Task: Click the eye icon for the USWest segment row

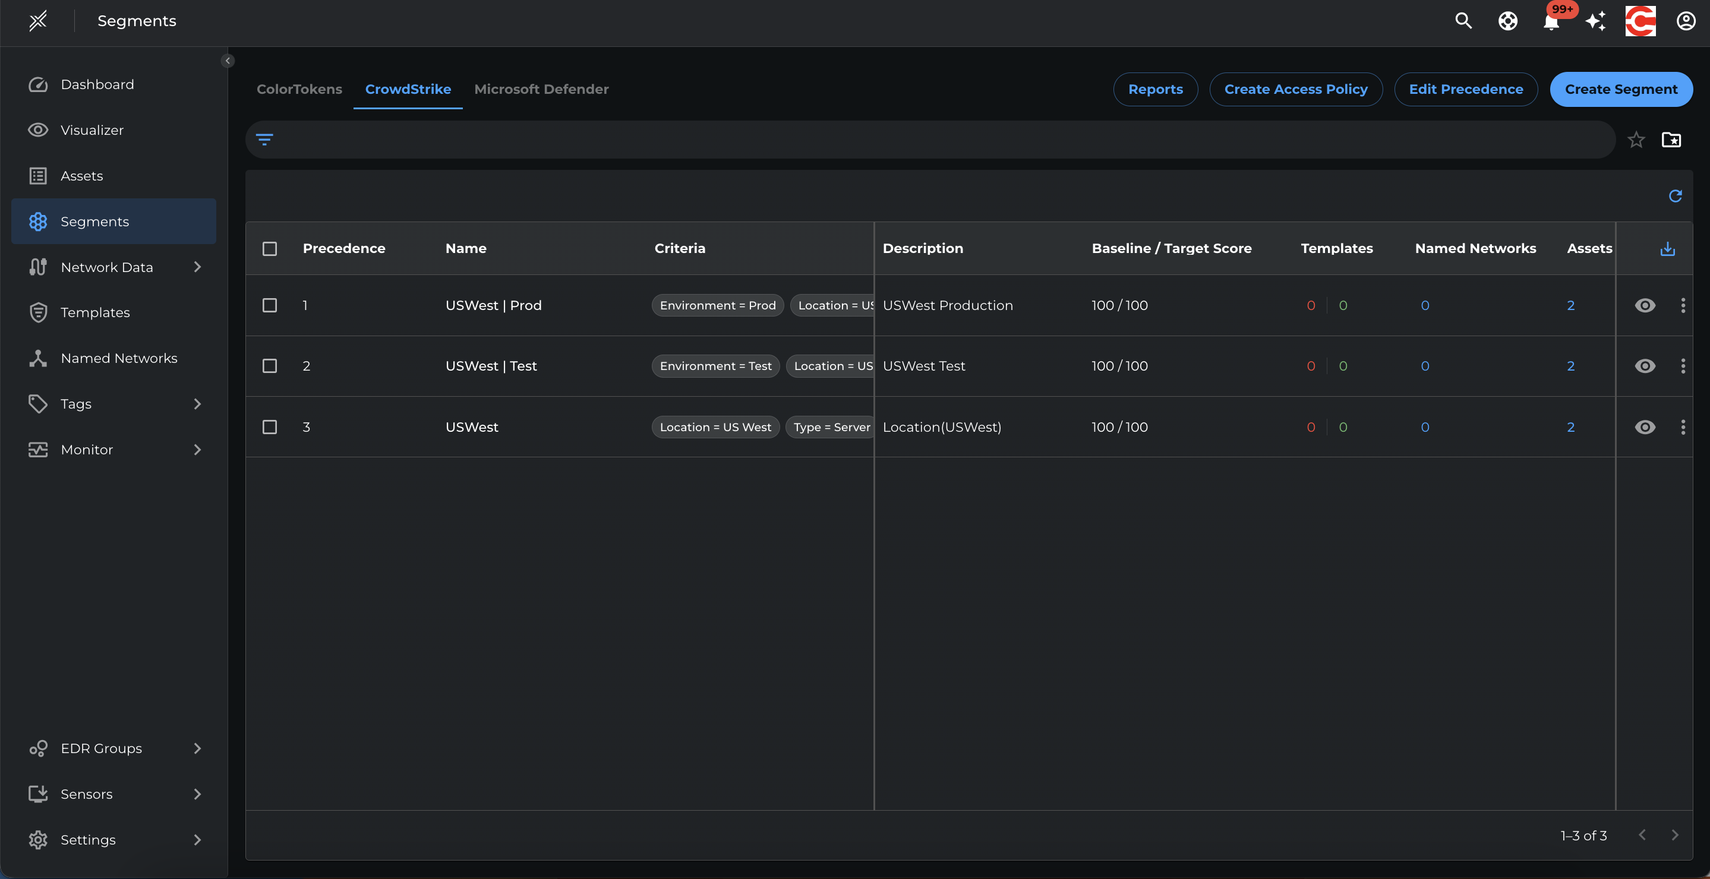Action: coord(1644,427)
